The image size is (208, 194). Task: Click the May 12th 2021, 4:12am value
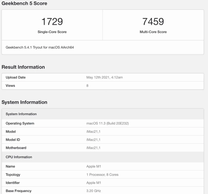pos(104,77)
